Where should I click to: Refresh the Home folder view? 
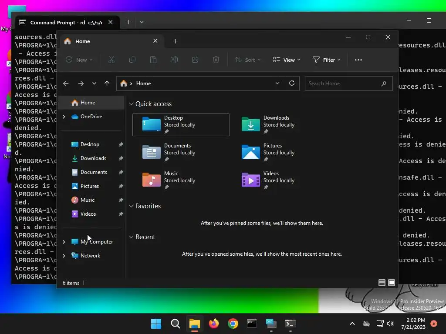[292, 83]
